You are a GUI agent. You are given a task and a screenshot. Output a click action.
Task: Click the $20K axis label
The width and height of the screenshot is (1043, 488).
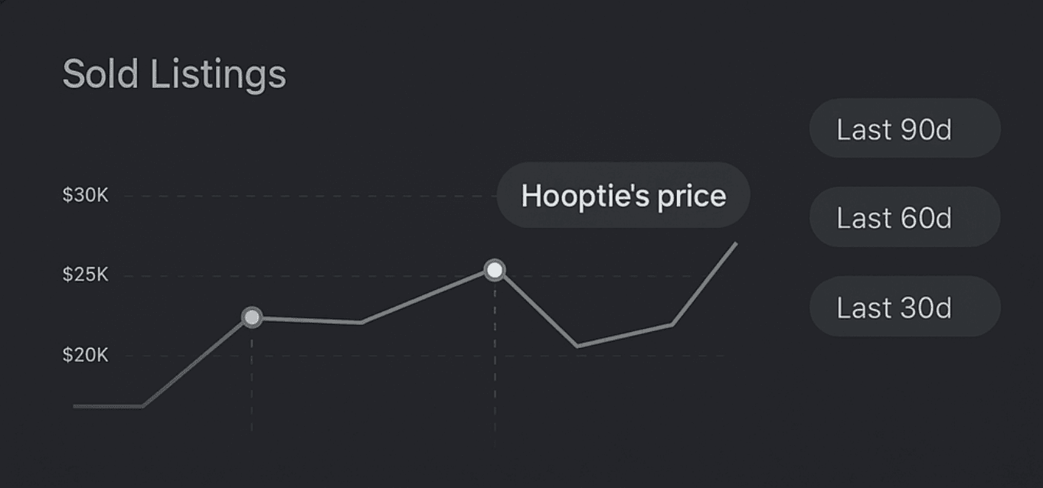84,354
